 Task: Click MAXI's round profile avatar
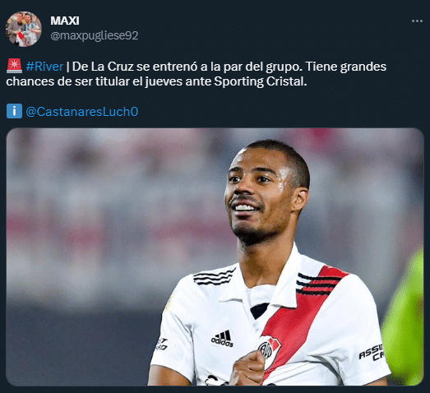tap(24, 29)
